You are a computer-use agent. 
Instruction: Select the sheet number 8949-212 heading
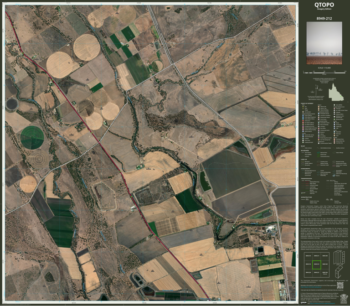click(324, 19)
